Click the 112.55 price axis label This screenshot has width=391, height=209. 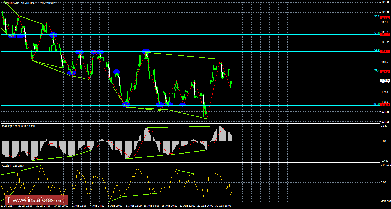385,13
